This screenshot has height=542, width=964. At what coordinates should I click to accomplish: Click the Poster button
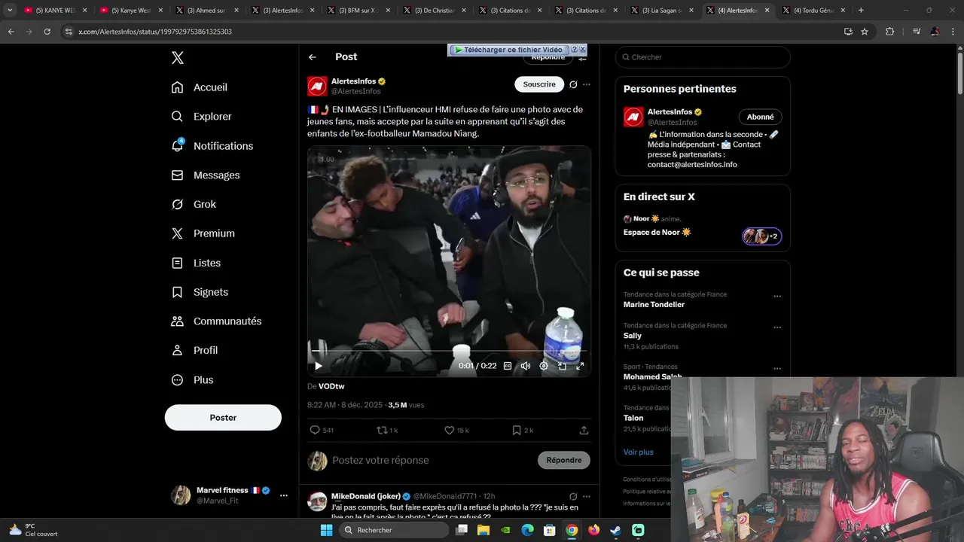(223, 417)
